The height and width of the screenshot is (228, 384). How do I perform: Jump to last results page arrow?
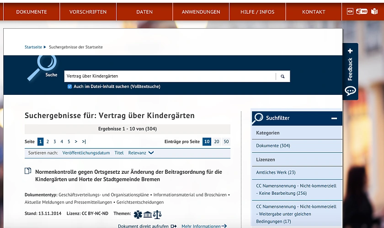[x=84, y=141]
